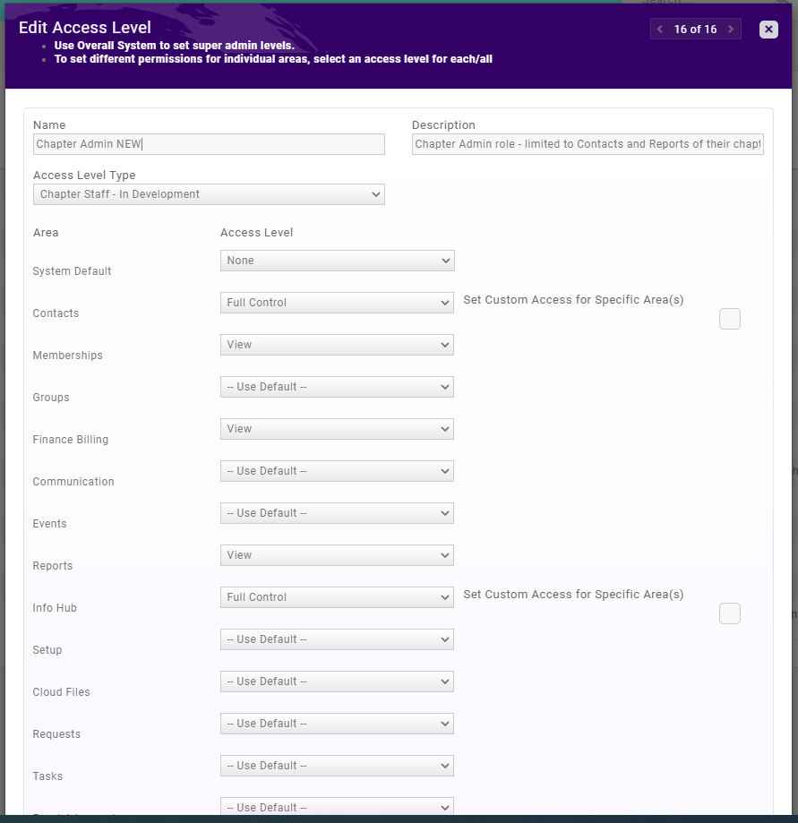Open the Setup access level dropdown
This screenshot has height=823, width=798.
pyautogui.click(x=337, y=639)
